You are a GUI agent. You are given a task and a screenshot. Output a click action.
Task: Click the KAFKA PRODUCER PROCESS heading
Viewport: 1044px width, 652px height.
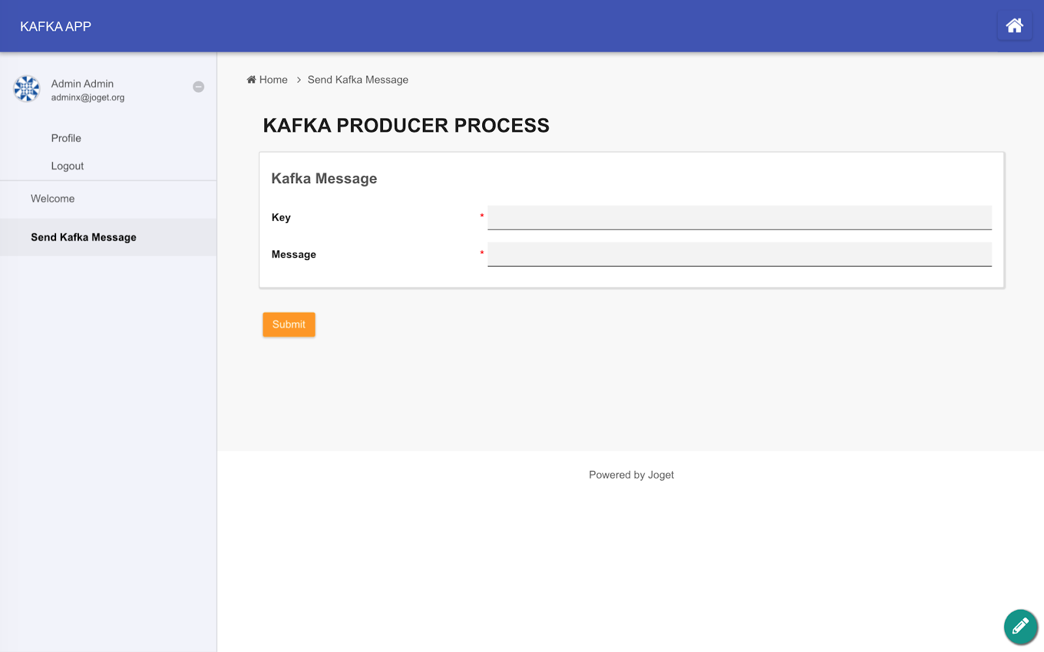(x=406, y=125)
